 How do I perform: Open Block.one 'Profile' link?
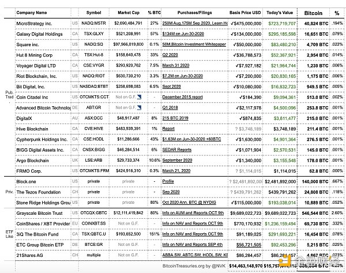pos(168,181)
